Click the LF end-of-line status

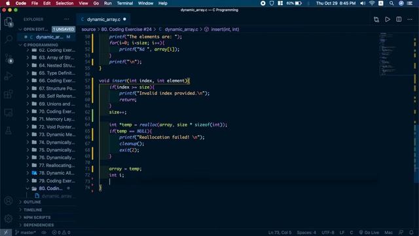click(x=342, y=232)
